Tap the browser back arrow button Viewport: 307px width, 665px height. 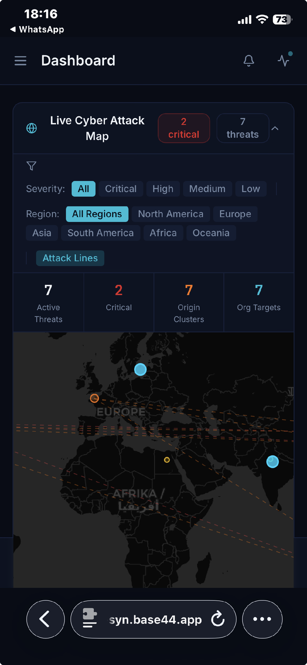[45, 619]
